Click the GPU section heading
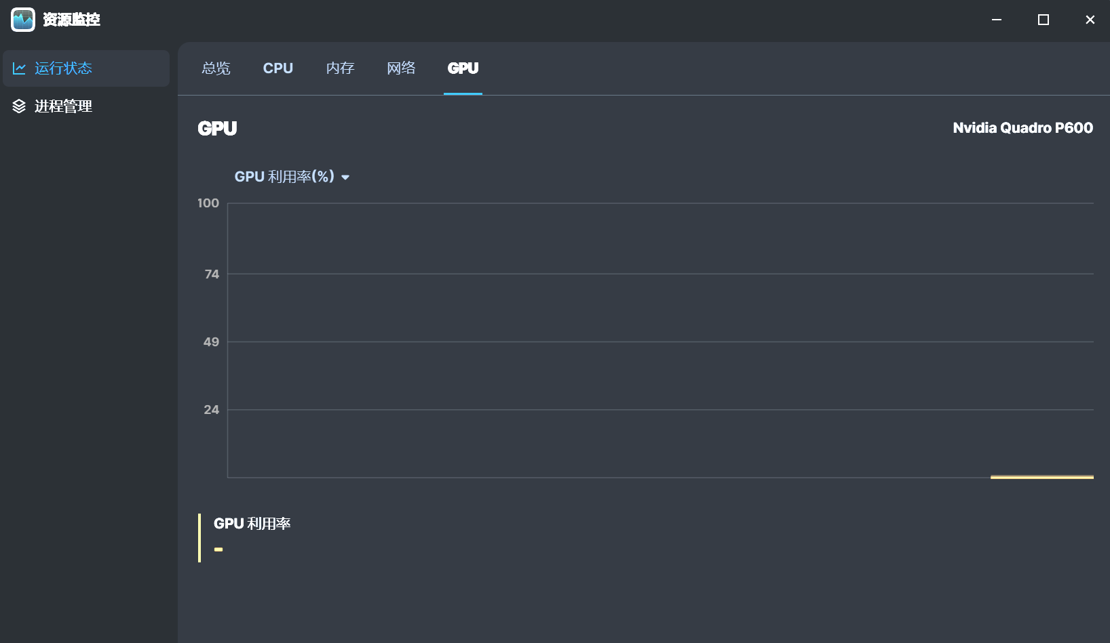Screen dimensions: 1110x643 click(x=218, y=129)
